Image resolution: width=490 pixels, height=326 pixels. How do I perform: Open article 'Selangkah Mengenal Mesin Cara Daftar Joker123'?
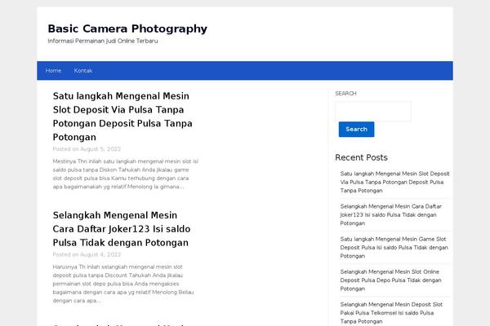(122, 229)
